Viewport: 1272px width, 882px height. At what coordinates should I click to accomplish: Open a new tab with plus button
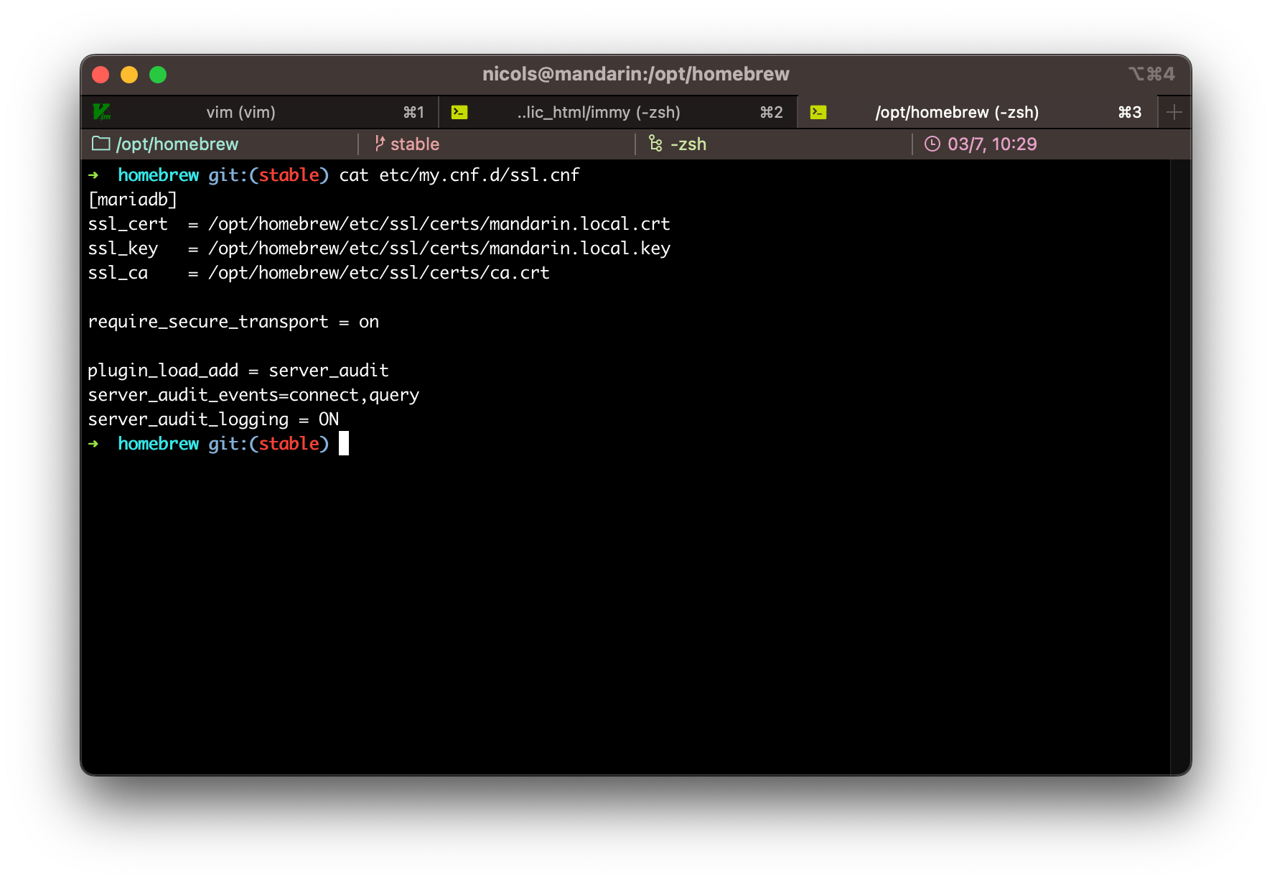point(1174,112)
